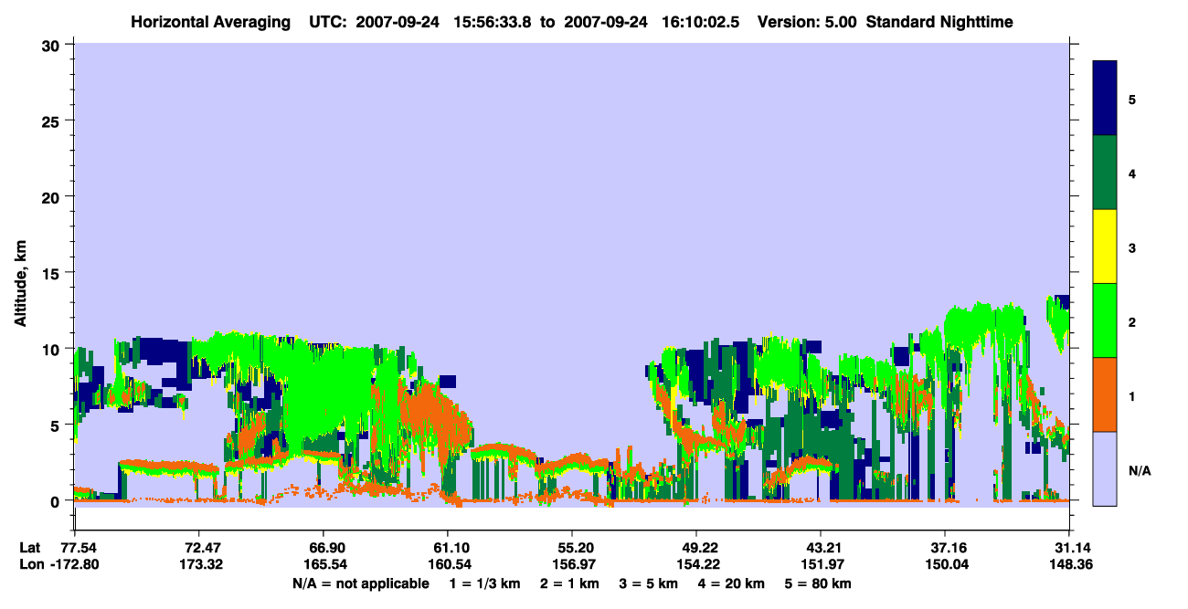This screenshot has height=609, width=1188.
Task: Click the dark green 20 km swatch
Action: [1105, 173]
